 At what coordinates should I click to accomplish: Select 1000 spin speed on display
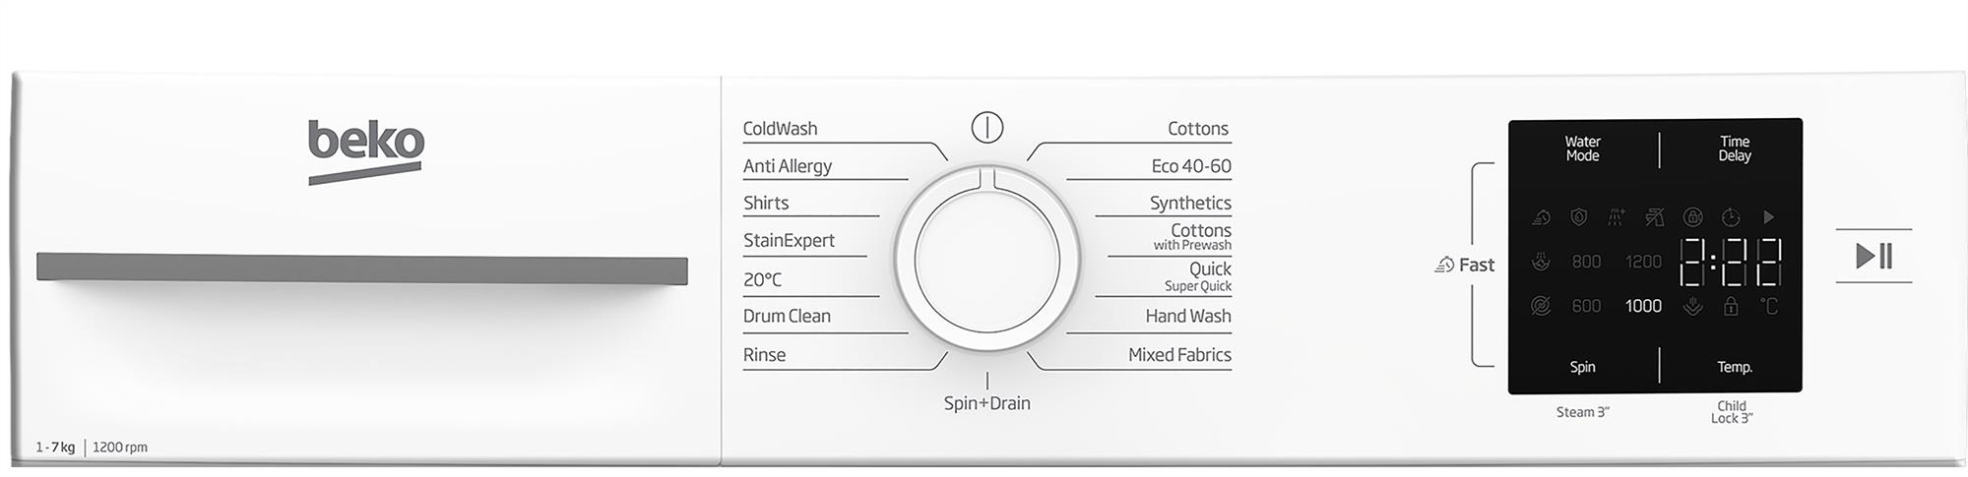coord(1642,306)
